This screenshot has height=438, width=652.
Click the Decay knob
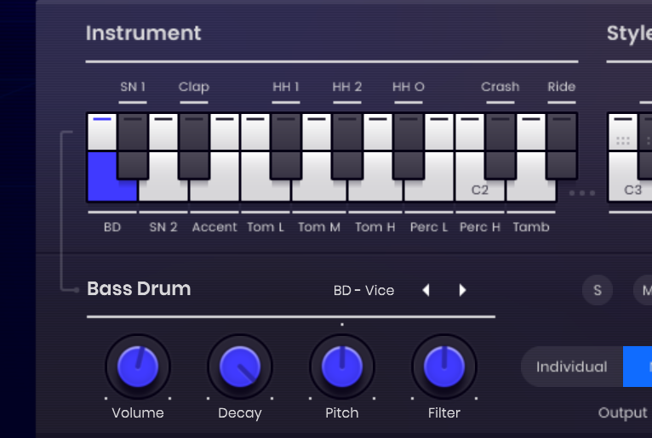click(x=240, y=367)
